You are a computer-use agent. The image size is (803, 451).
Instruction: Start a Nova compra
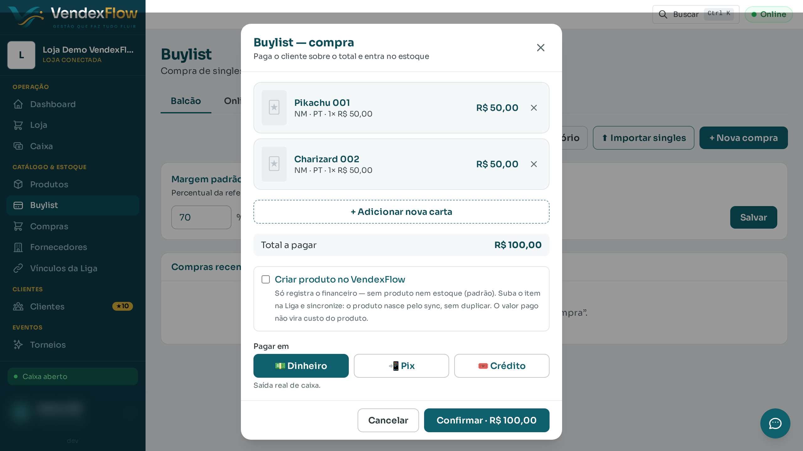743,138
